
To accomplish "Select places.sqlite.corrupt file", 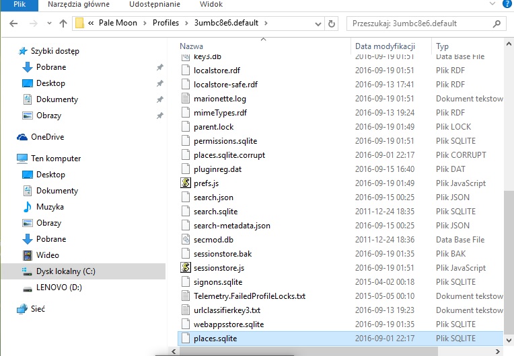I will [x=229, y=154].
